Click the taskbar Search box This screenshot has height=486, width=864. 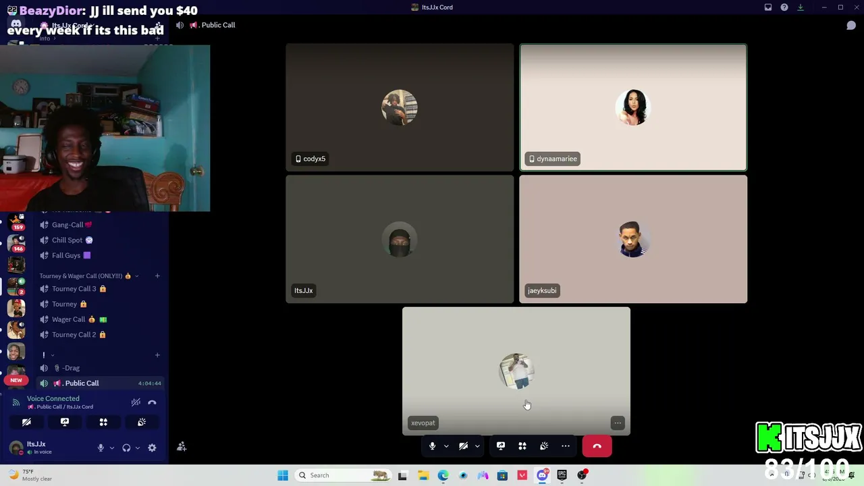[x=344, y=475]
